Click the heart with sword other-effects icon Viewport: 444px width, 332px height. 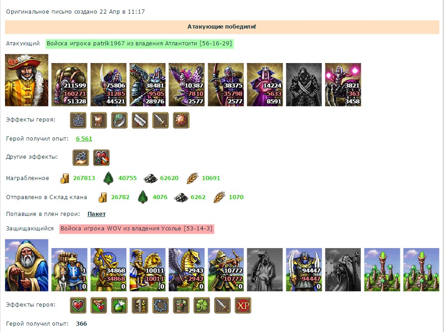point(101,158)
